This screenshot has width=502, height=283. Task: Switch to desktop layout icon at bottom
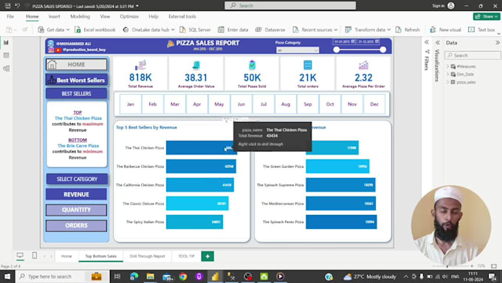20,256
